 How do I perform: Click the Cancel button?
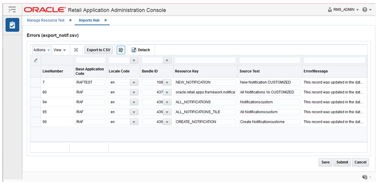(360, 162)
